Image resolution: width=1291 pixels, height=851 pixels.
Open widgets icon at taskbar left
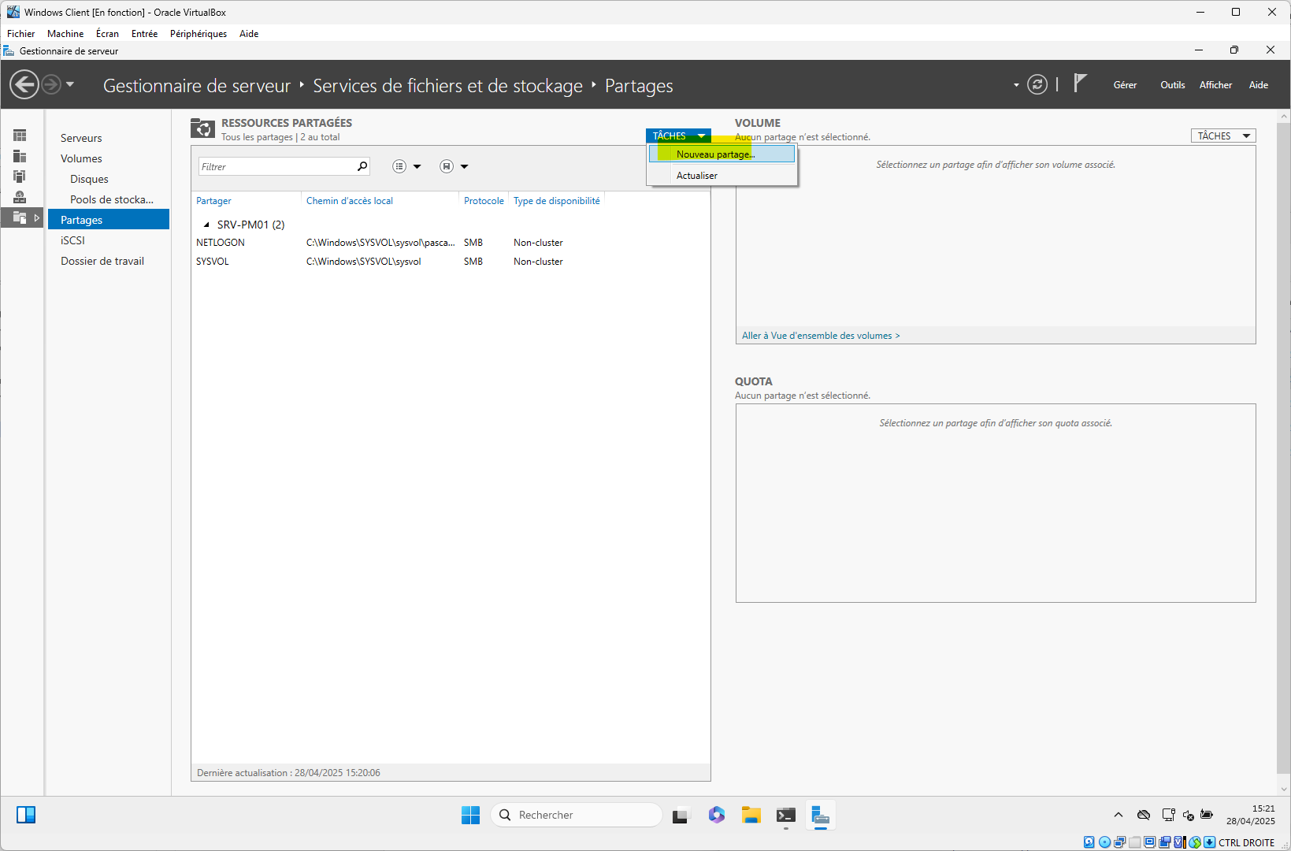click(26, 815)
